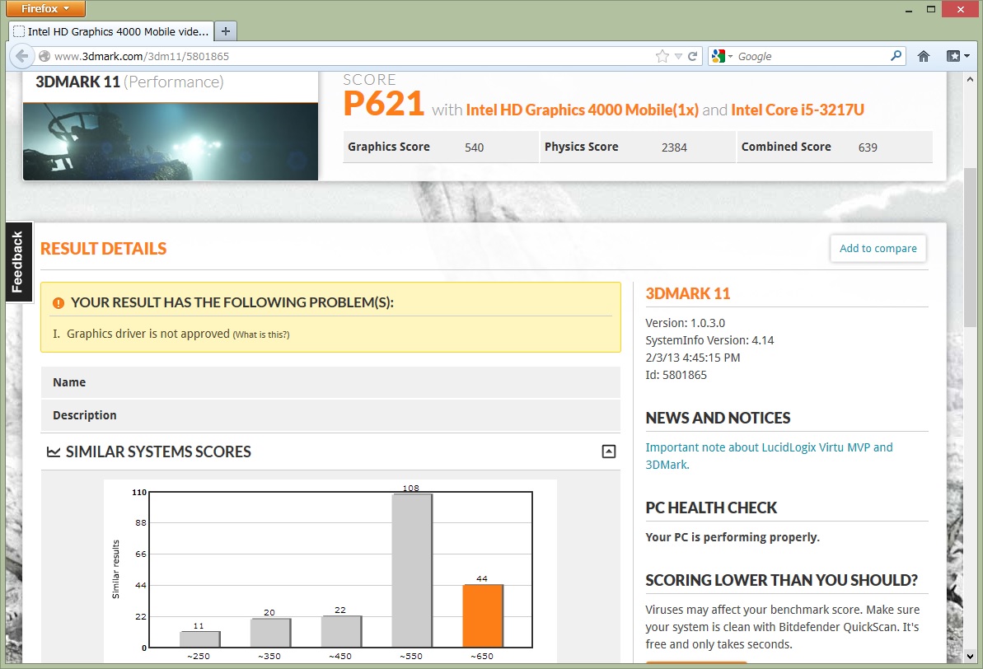
Task: Go back with the back arrow
Action: pos(22,56)
